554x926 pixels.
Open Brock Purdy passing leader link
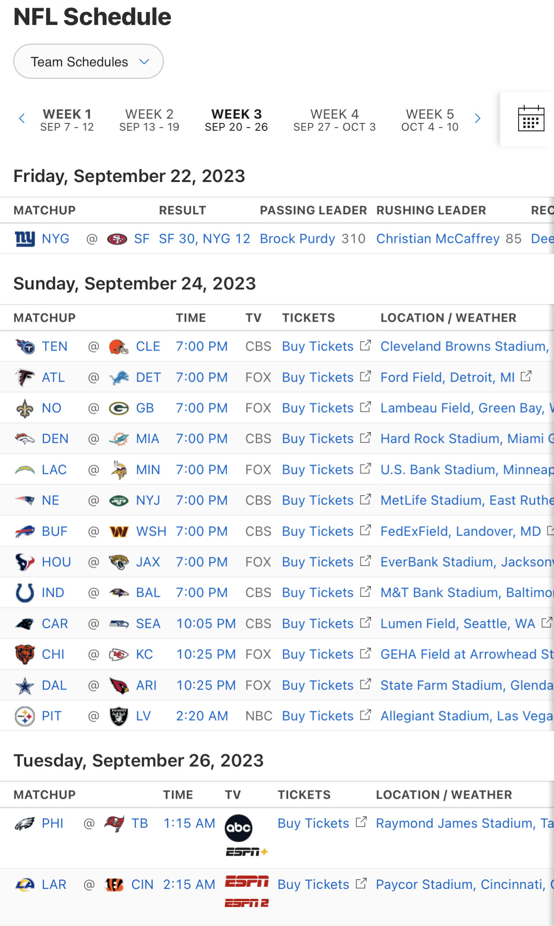(x=297, y=239)
